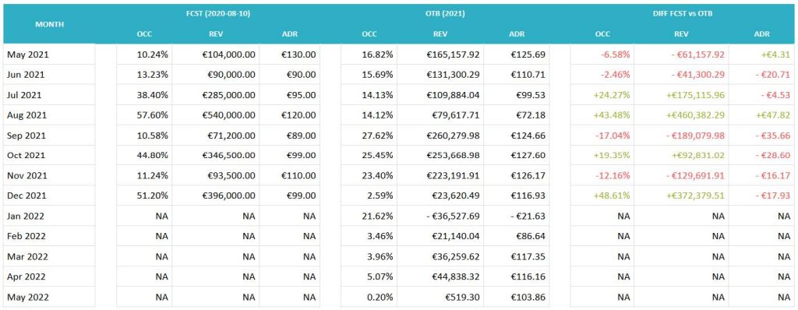Click the negative - €36,527.69 revenue cell
798x310 pixels.
(x=440, y=216)
